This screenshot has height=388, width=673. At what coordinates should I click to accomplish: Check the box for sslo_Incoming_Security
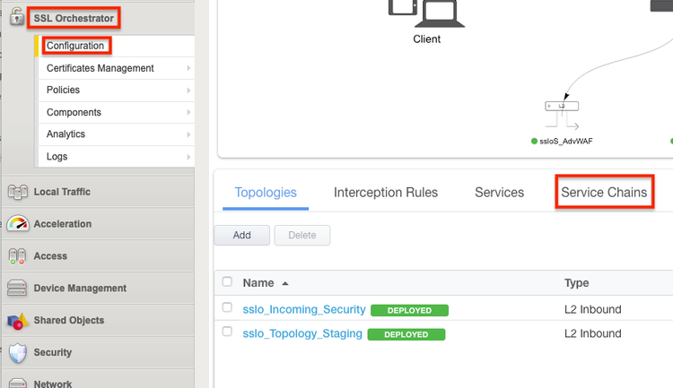(x=227, y=307)
